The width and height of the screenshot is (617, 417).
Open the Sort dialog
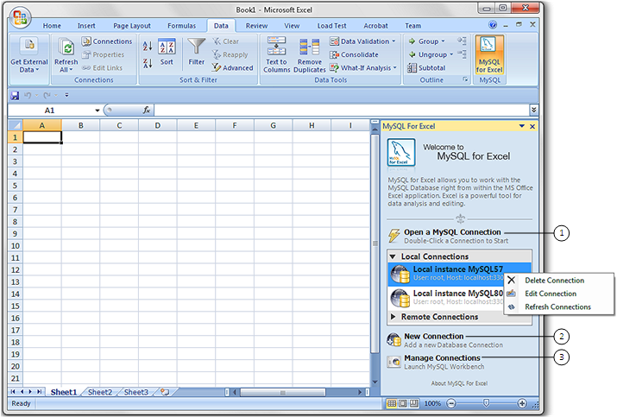coord(167,52)
